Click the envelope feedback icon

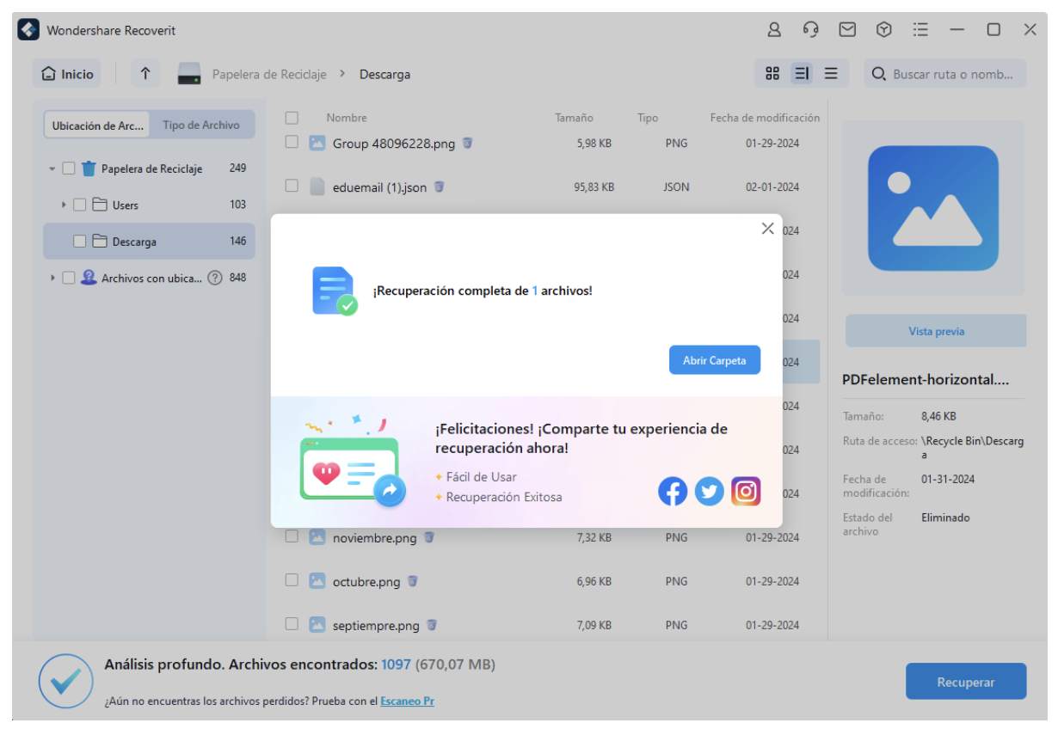pyautogui.click(x=847, y=30)
